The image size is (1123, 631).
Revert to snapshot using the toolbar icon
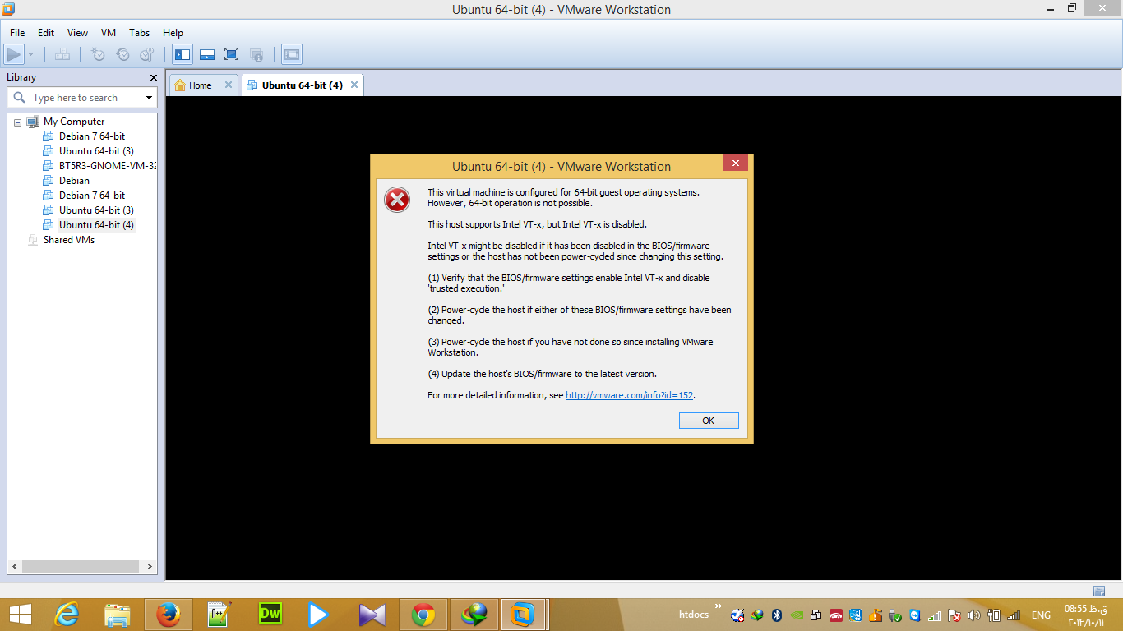pos(122,55)
